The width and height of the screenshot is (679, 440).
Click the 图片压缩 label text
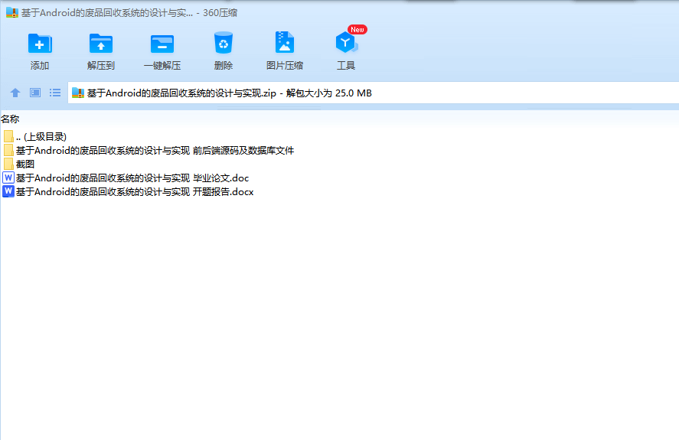click(285, 65)
